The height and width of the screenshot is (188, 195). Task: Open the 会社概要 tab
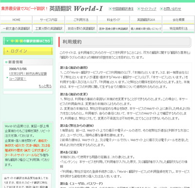[x=178, y=20]
